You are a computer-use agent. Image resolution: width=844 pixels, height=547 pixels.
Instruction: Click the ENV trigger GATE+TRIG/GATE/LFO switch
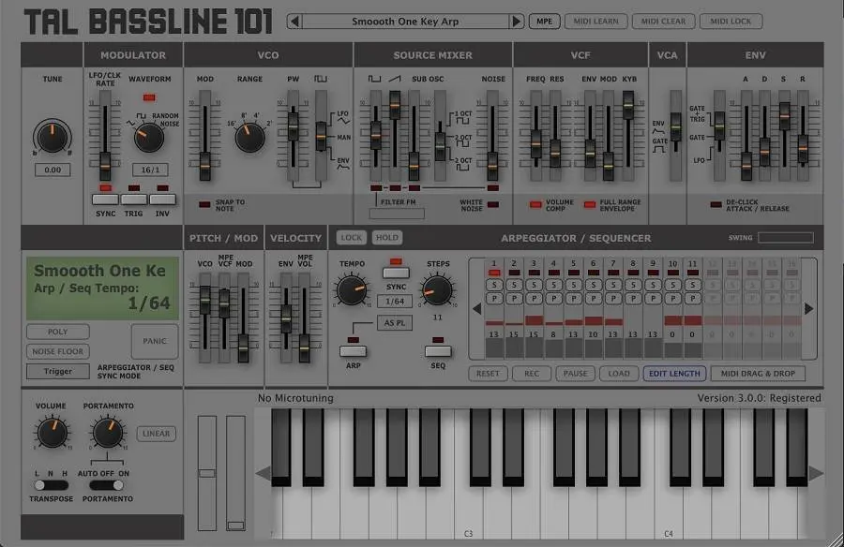click(x=719, y=136)
